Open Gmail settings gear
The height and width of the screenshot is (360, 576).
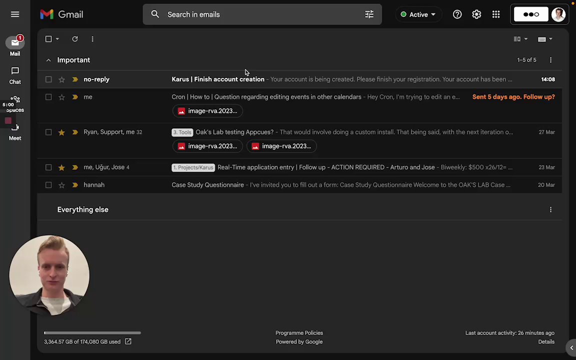click(476, 14)
